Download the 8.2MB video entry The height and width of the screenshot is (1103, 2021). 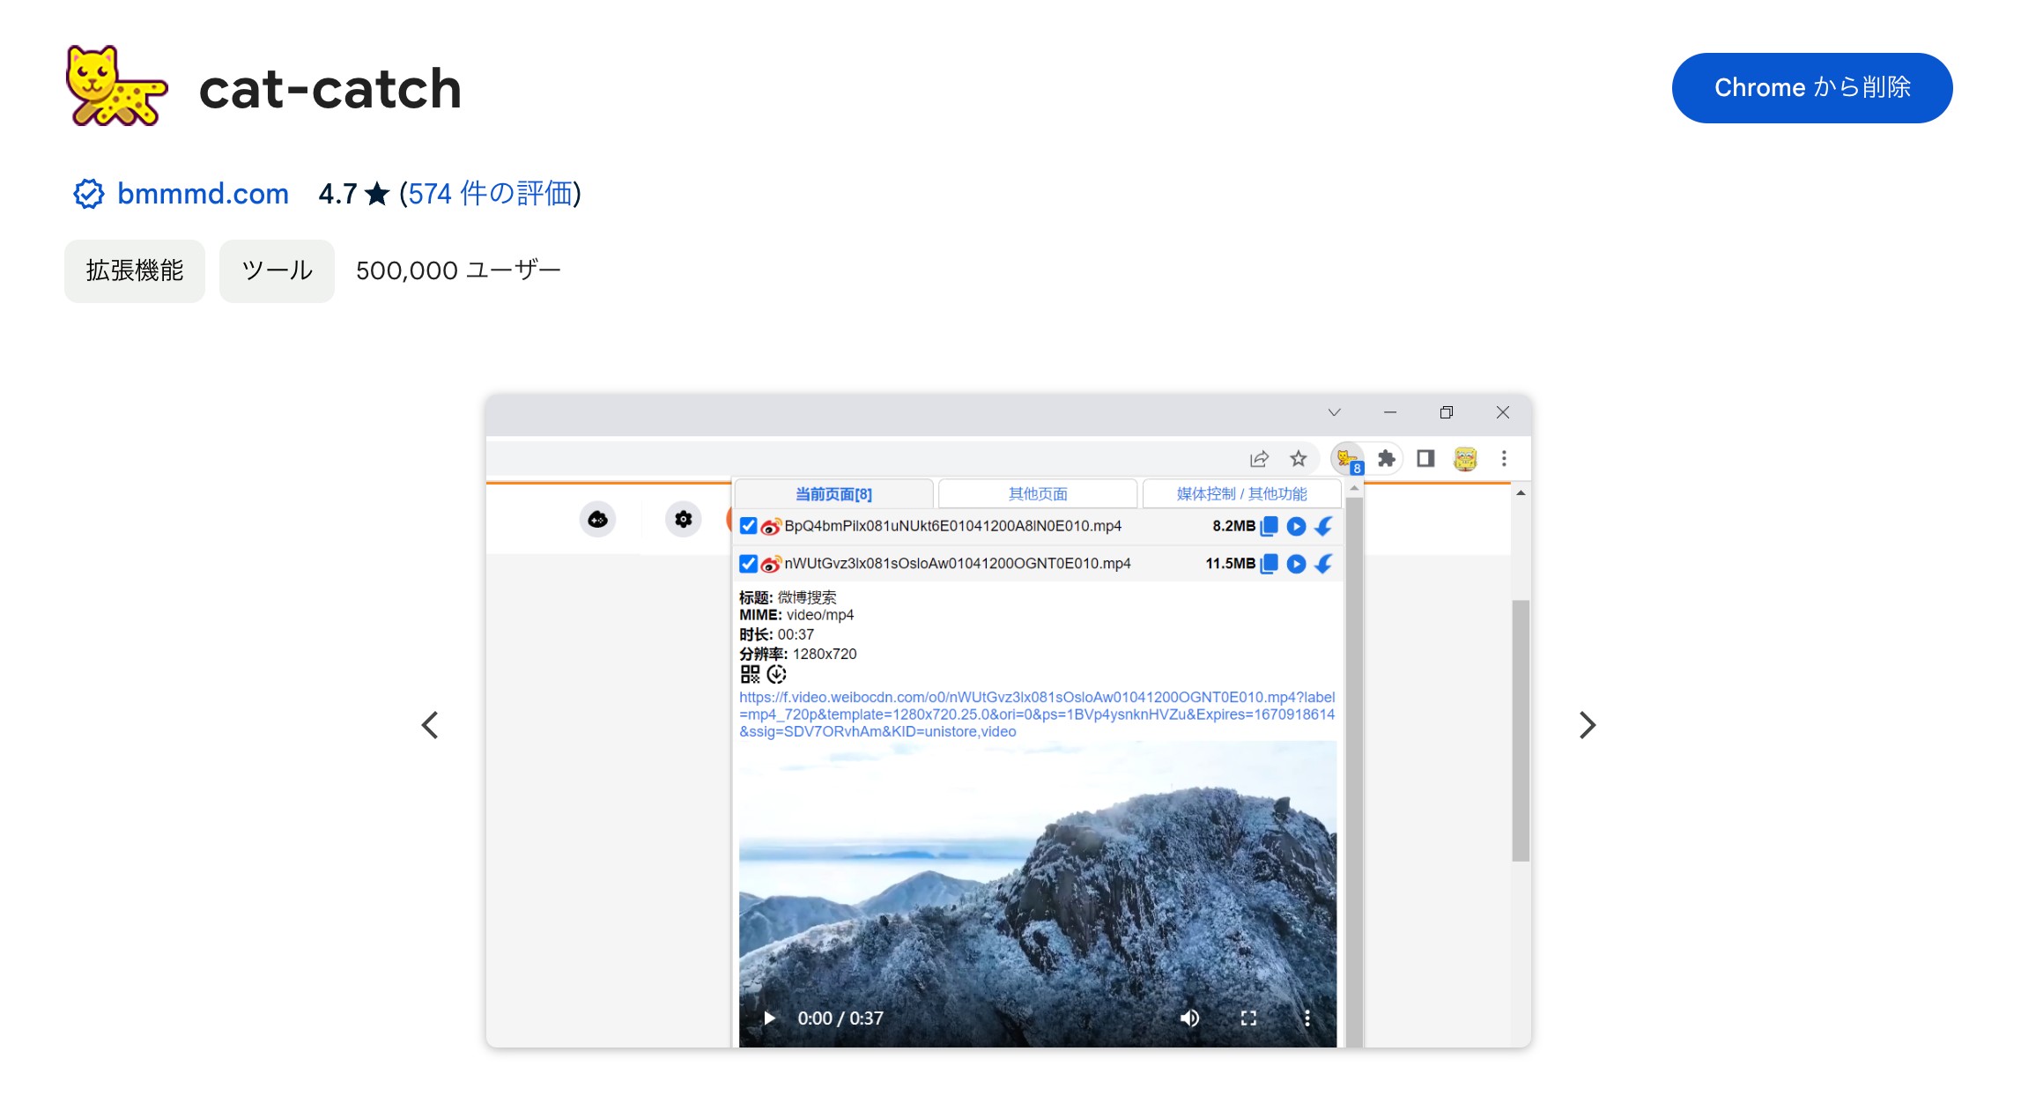[1323, 526]
